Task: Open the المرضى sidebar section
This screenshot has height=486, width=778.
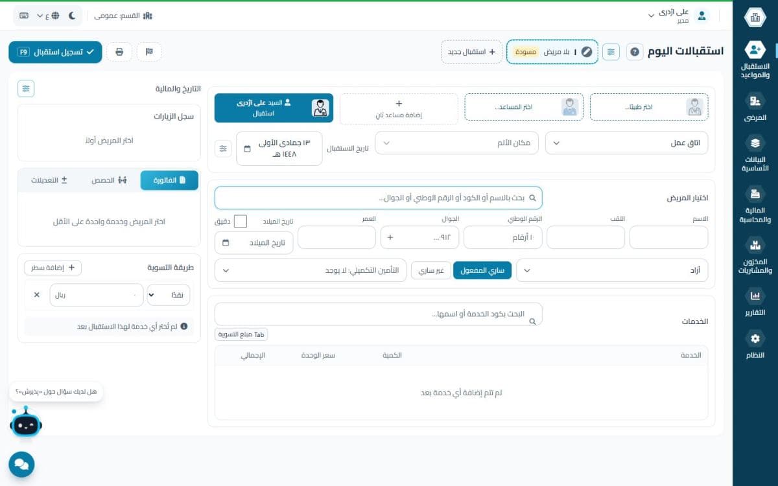Action: (755, 108)
